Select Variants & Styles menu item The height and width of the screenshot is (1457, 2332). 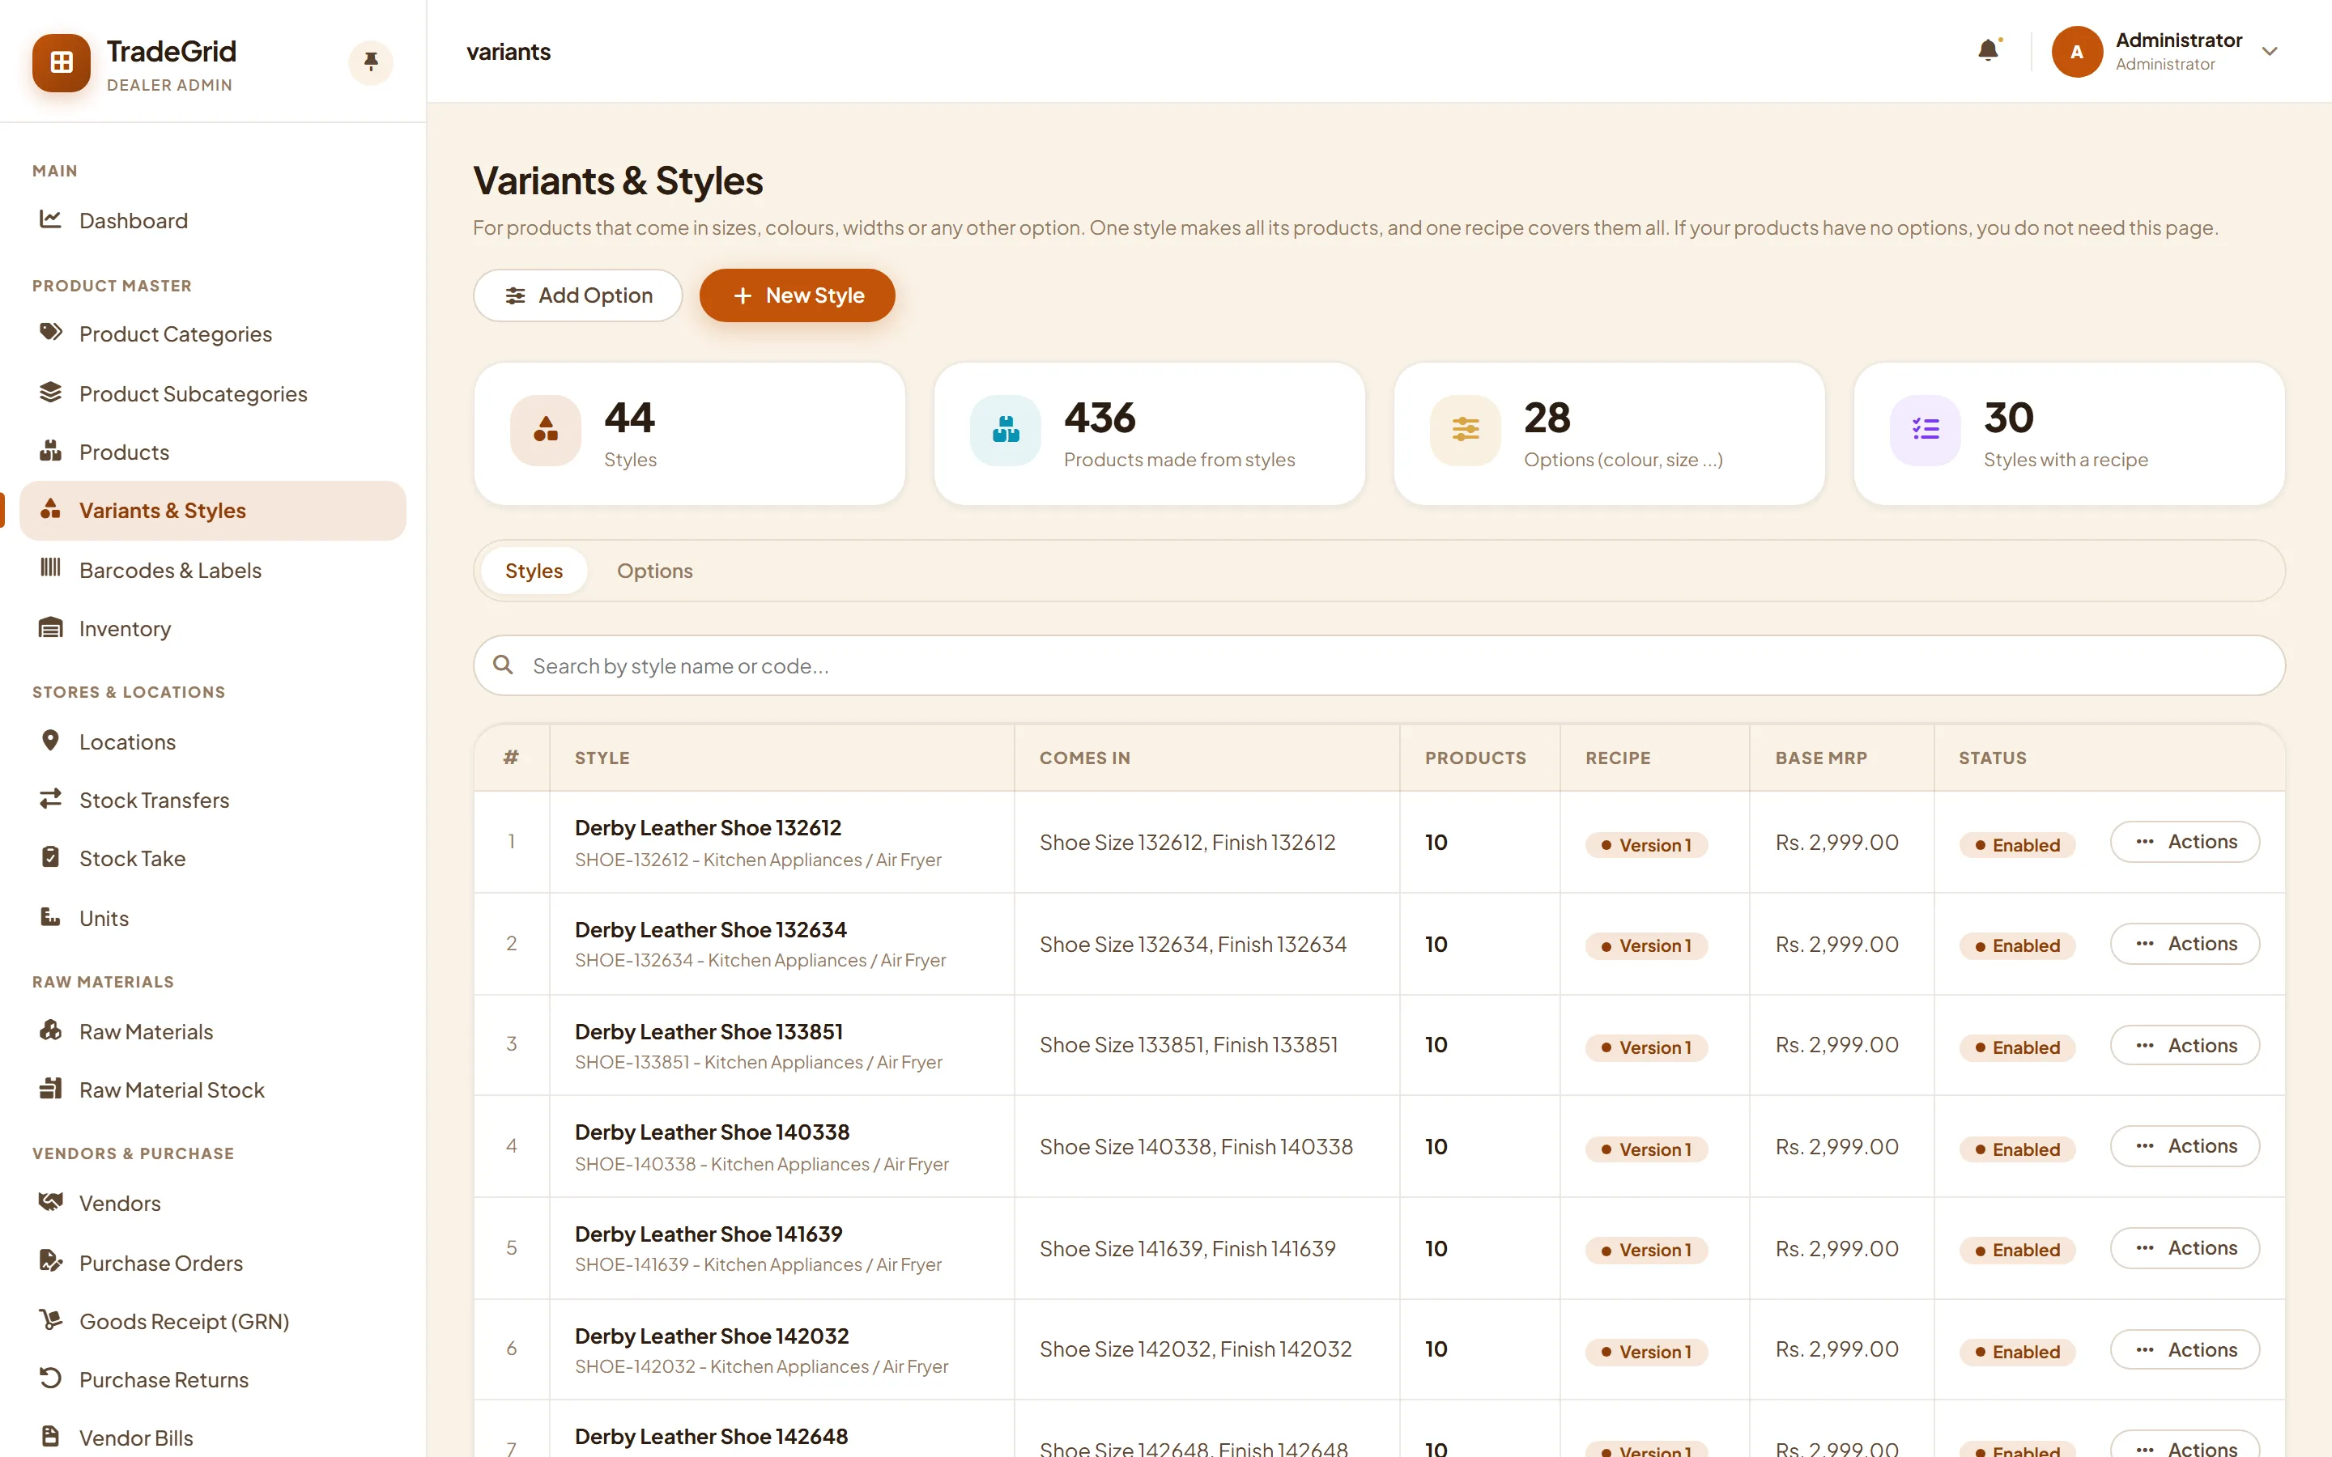pyautogui.click(x=213, y=511)
